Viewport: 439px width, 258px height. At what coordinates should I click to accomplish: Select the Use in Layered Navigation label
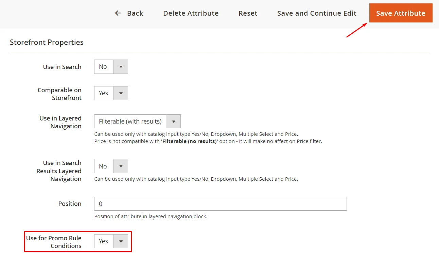coord(60,122)
